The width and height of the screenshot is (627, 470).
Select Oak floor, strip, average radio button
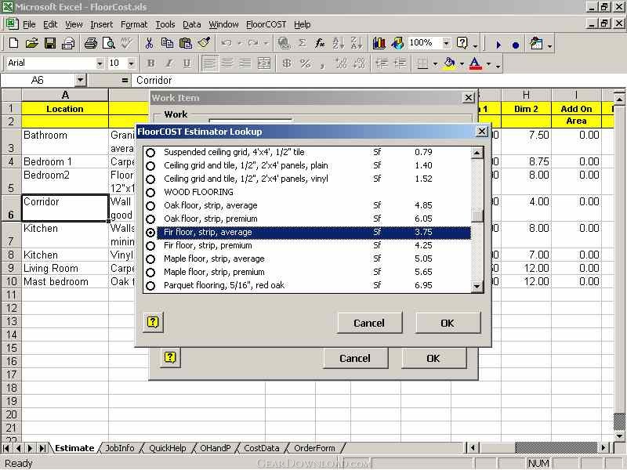[150, 205]
